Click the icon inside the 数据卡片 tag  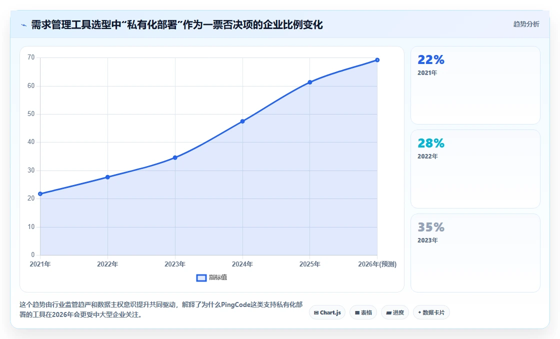[x=419, y=312]
